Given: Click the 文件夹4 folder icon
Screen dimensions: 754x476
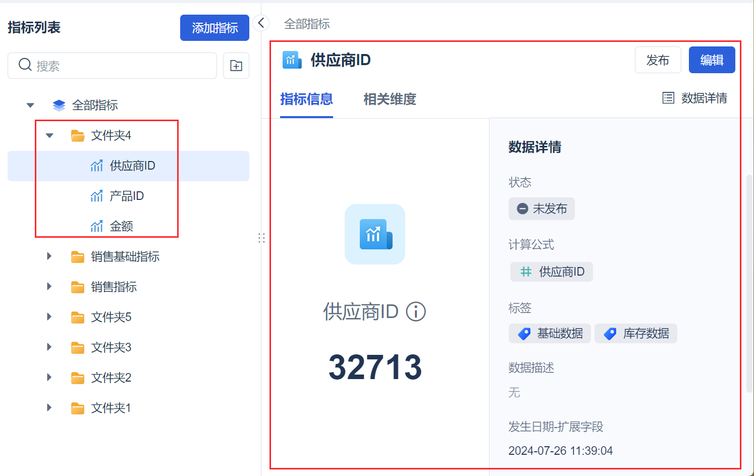Looking at the screenshot, I should tap(78, 135).
